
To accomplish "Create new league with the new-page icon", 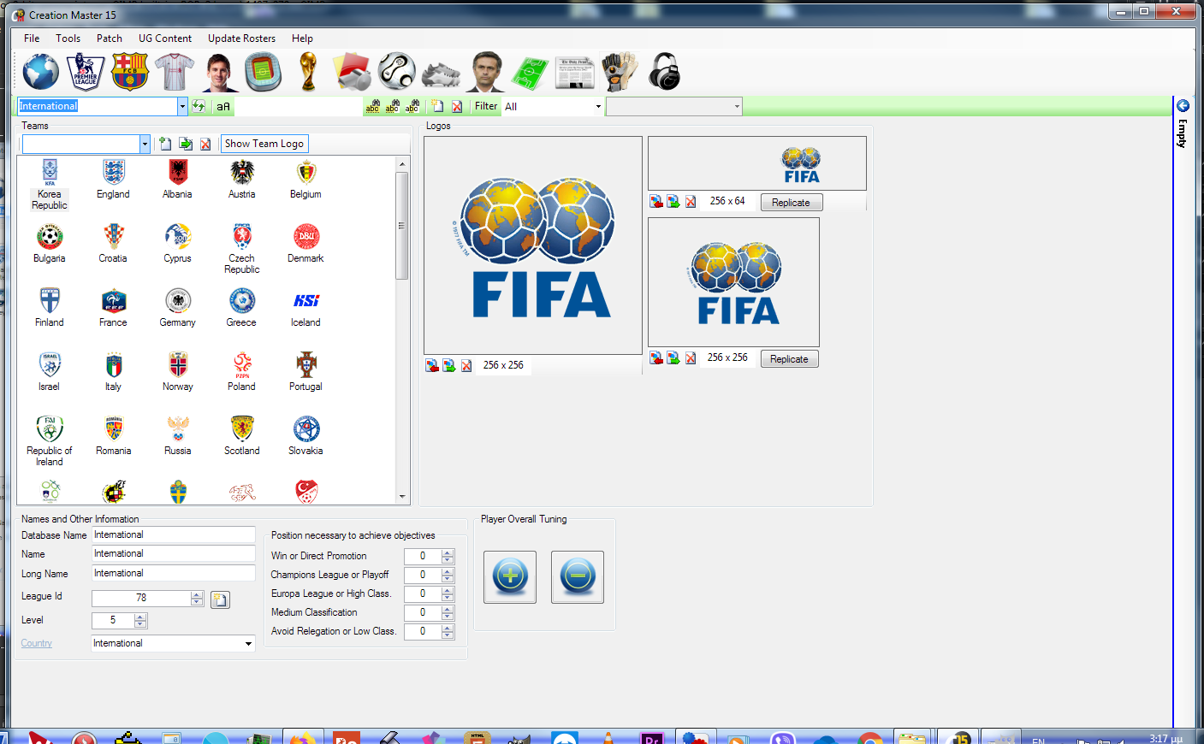I will coord(437,106).
